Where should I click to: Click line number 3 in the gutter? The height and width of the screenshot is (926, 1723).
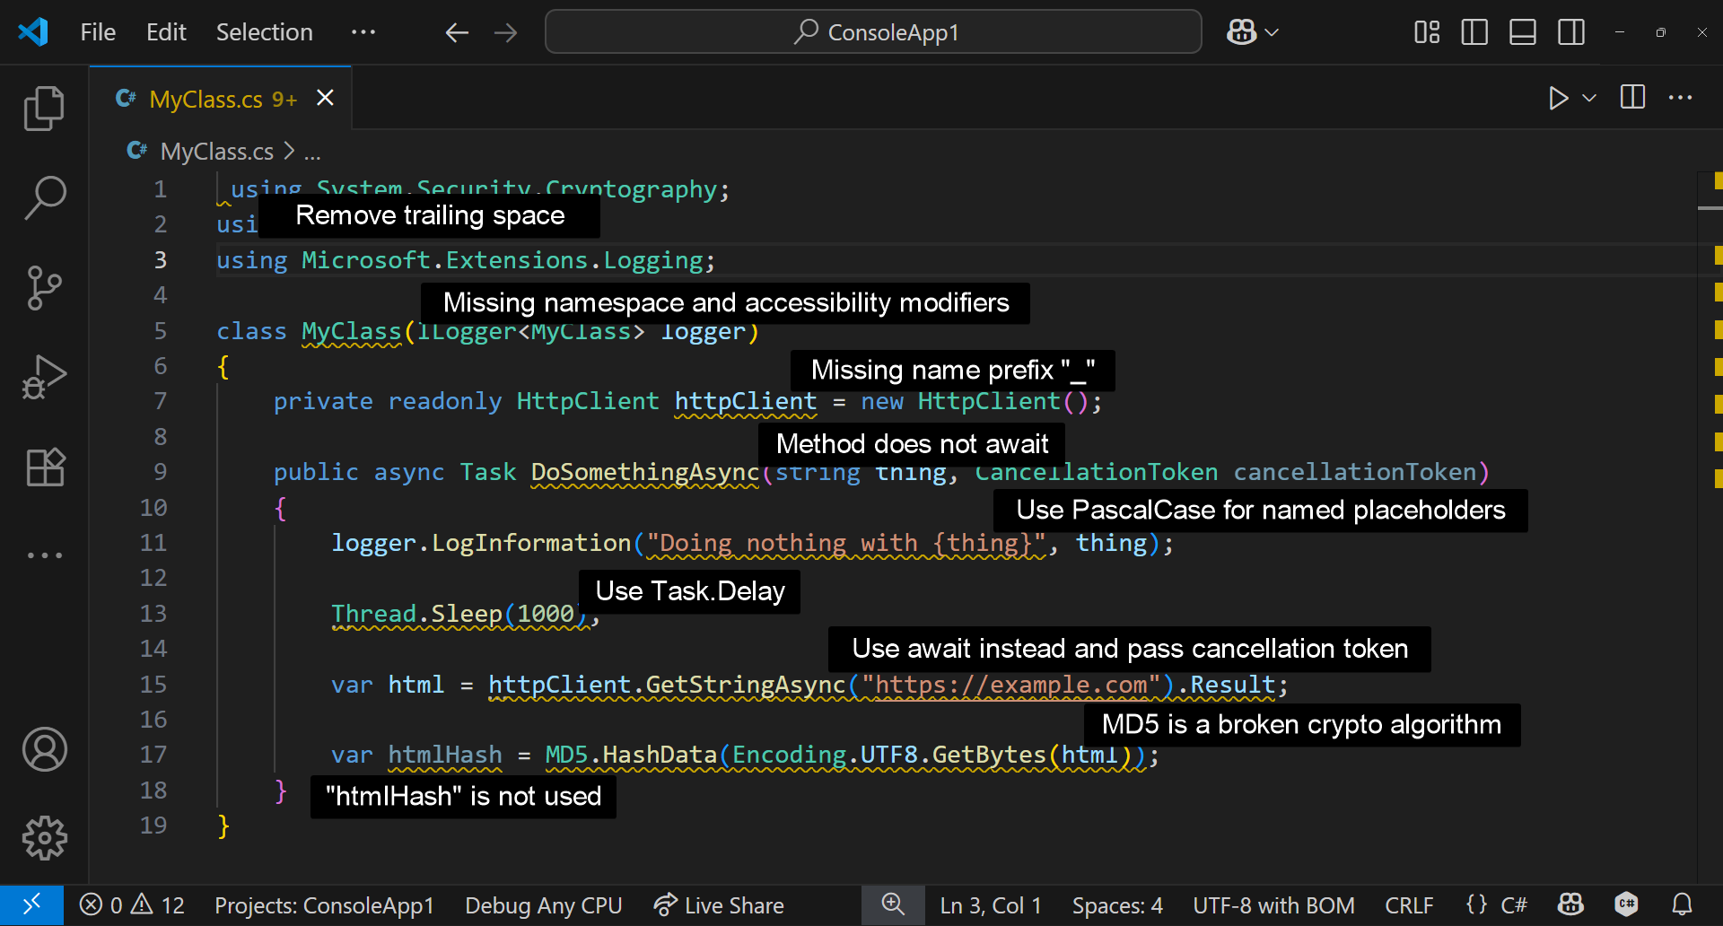pos(160,260)
